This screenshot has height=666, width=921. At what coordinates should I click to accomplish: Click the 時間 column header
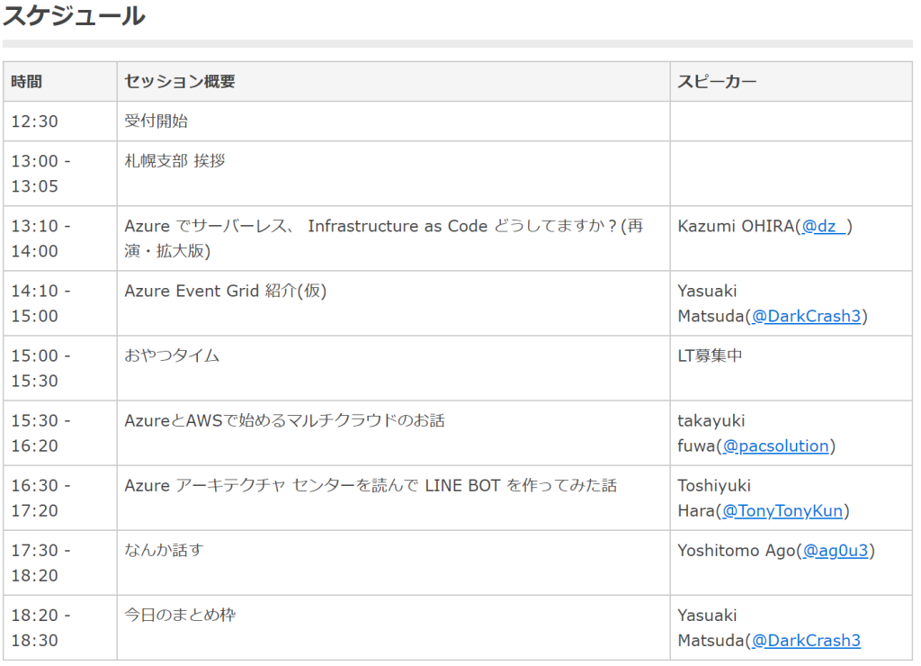(60, 82)
